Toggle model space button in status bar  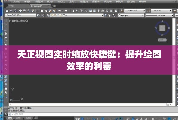77,118
